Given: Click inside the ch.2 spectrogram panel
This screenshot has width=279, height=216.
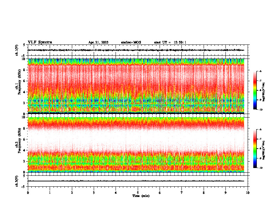Looking at the screenshot, I should [x=138, y=145].
